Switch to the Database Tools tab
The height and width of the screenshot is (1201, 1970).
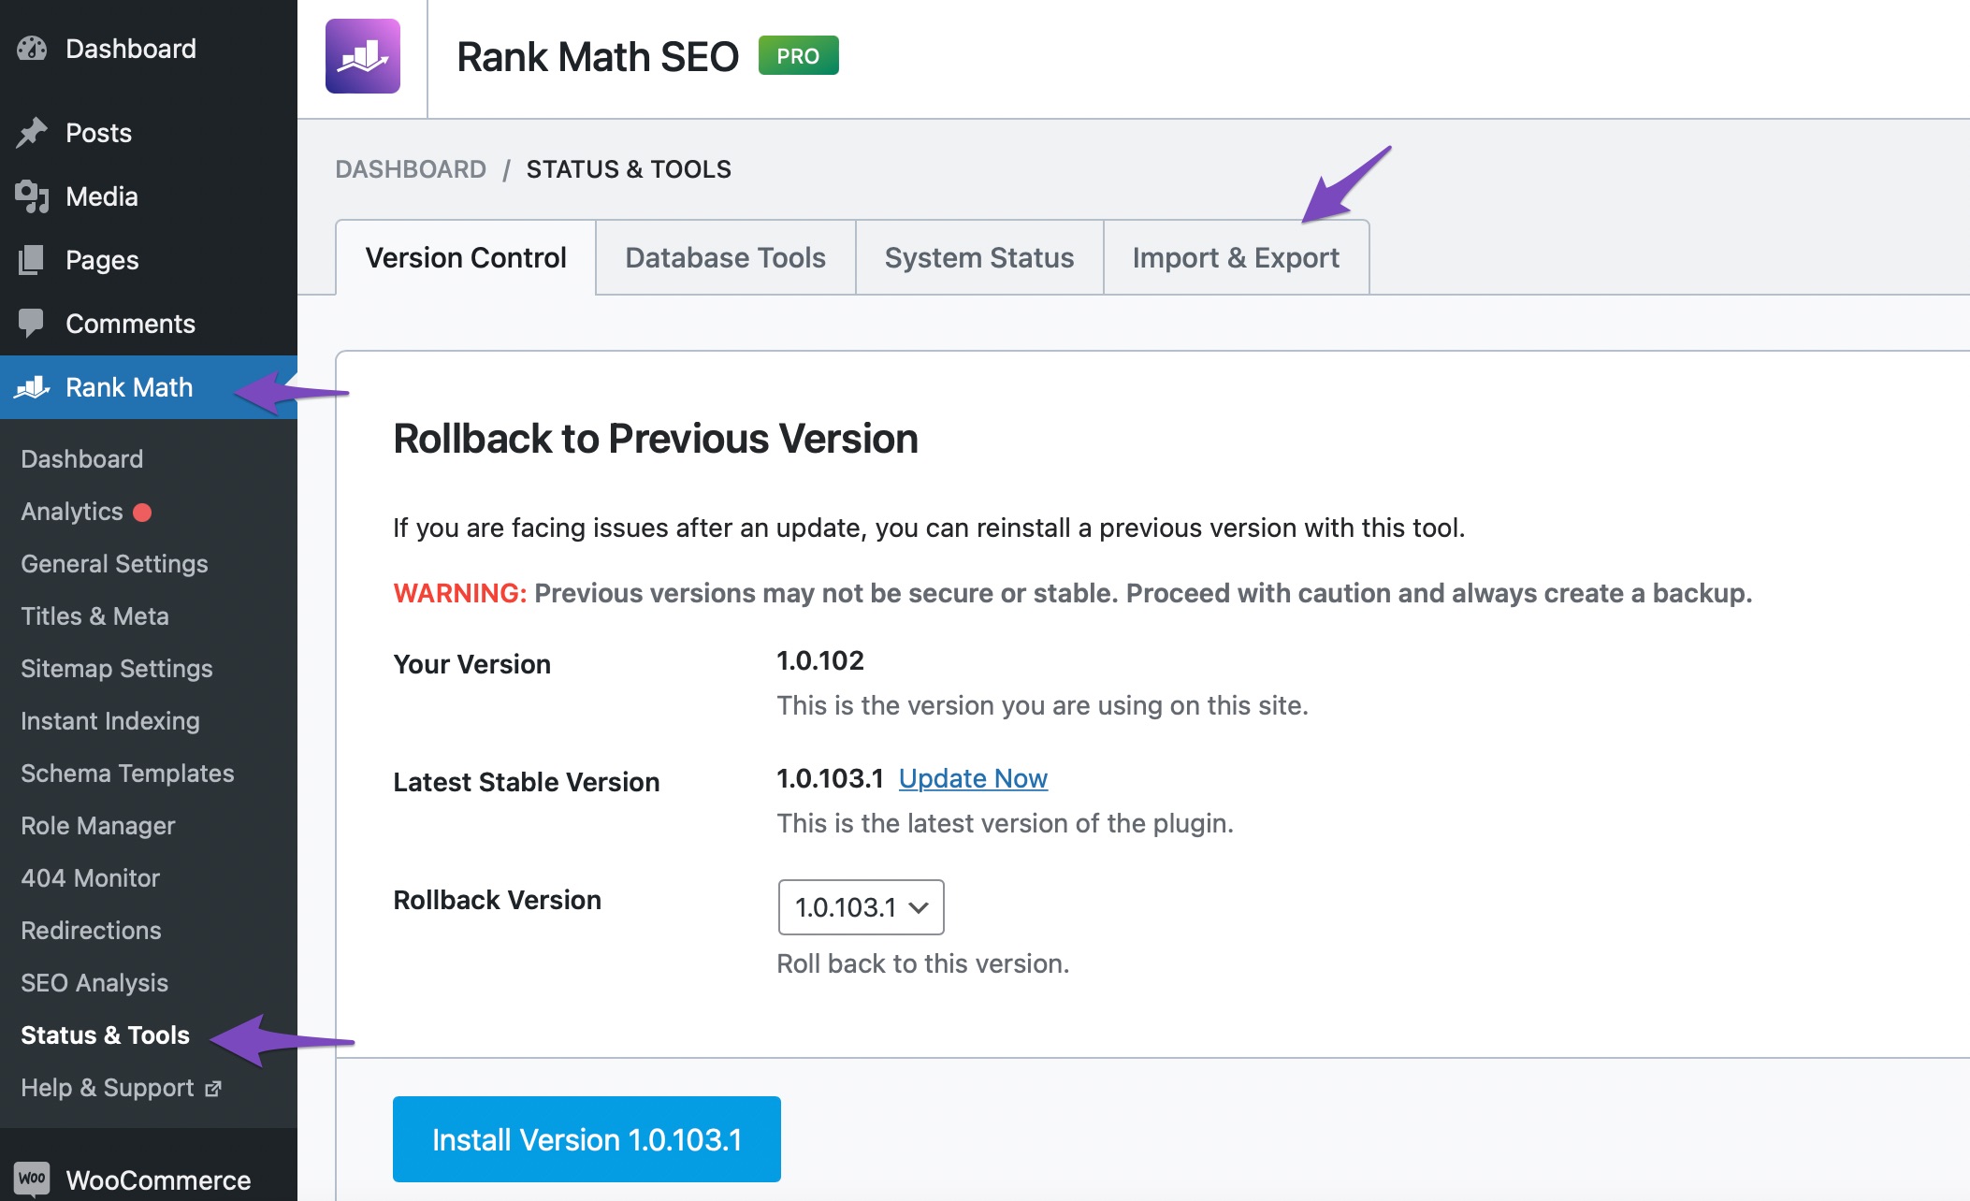pyautogui.click(x=726, y=256)
